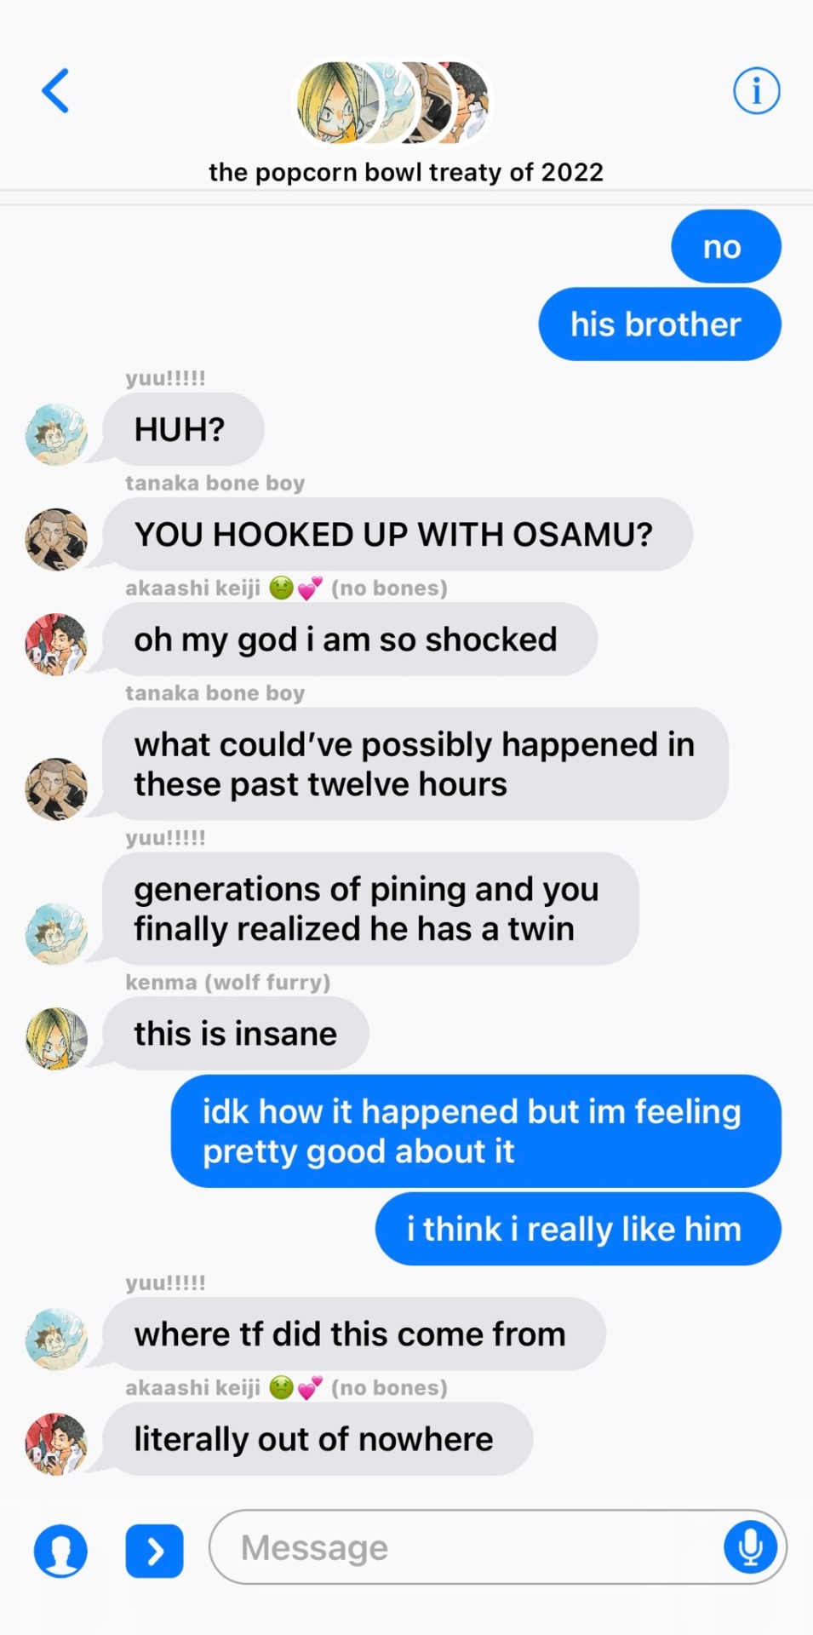Tap 'i think i really like him' bubble
This screenshot has width=813, height=1635.
point(578,1229)
